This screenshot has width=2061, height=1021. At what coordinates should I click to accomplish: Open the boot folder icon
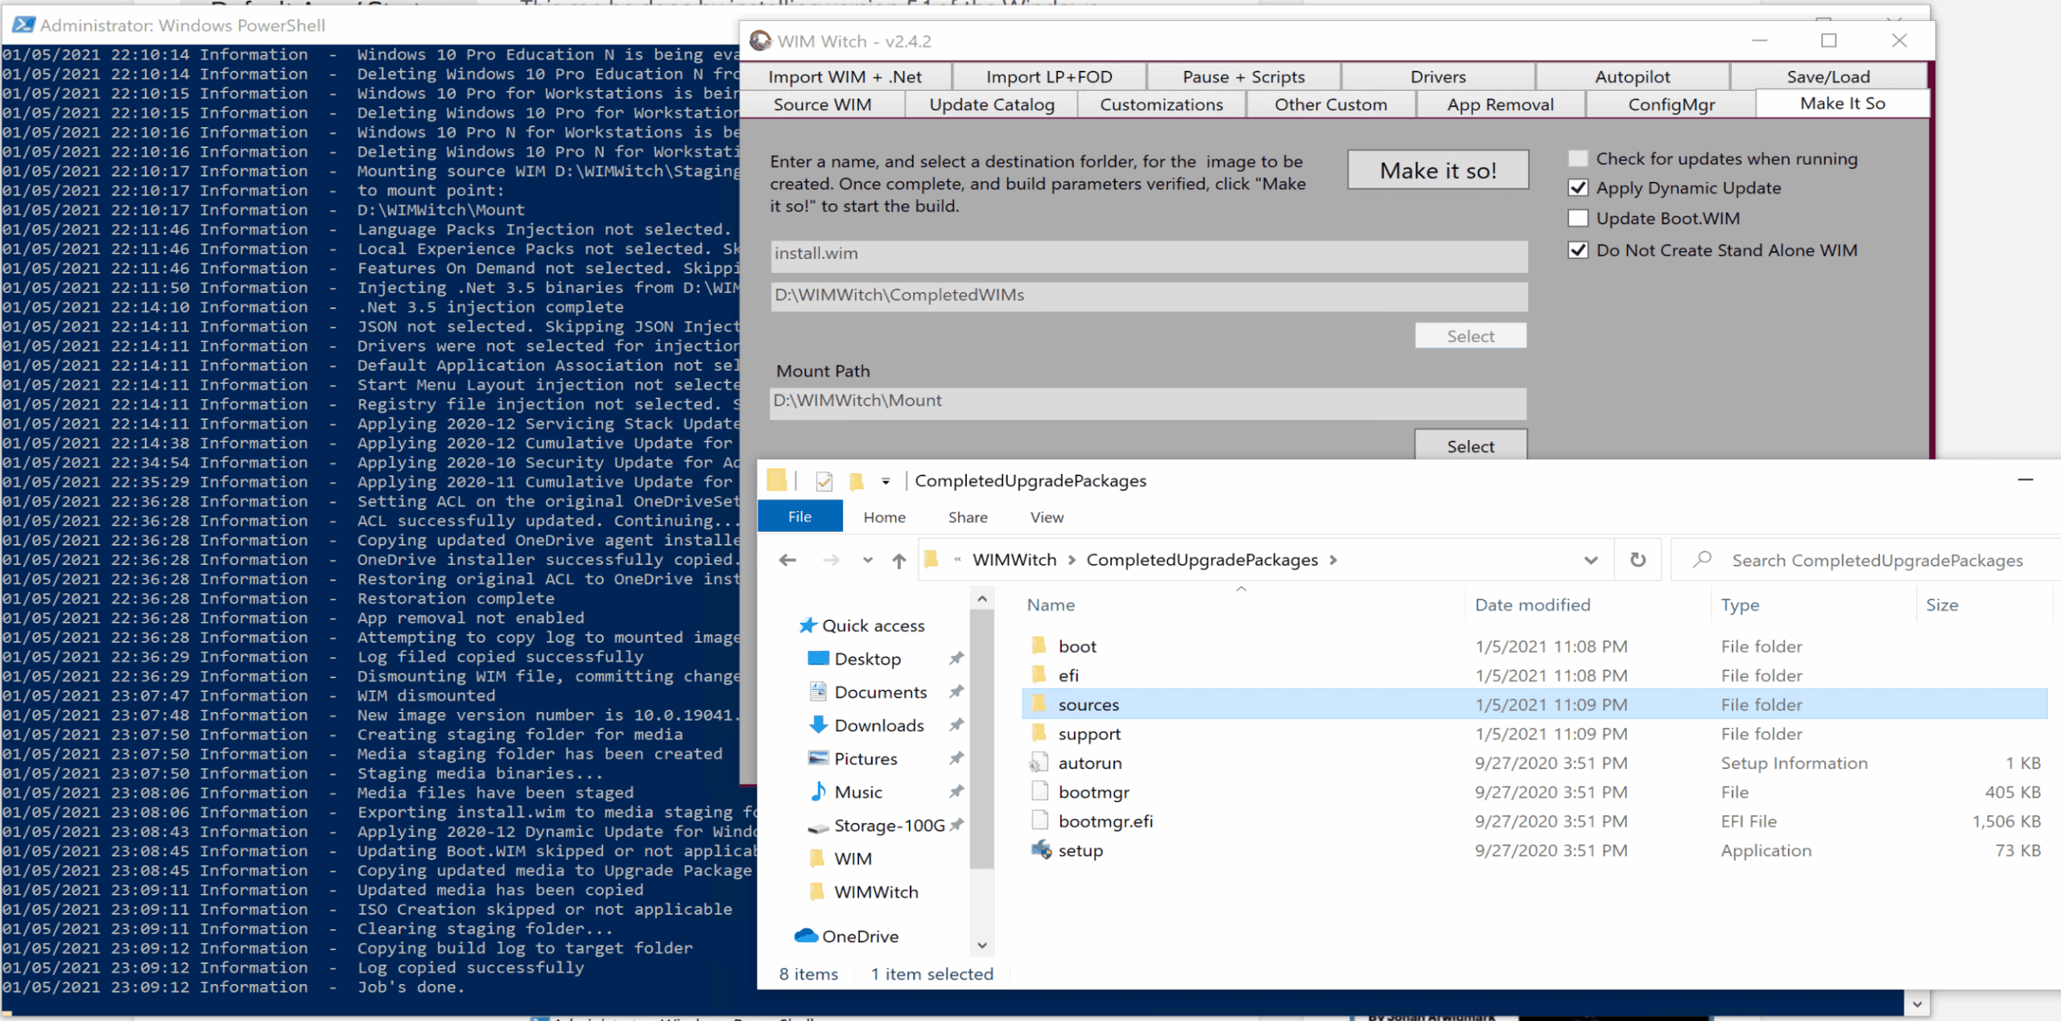coord(1040,646)
